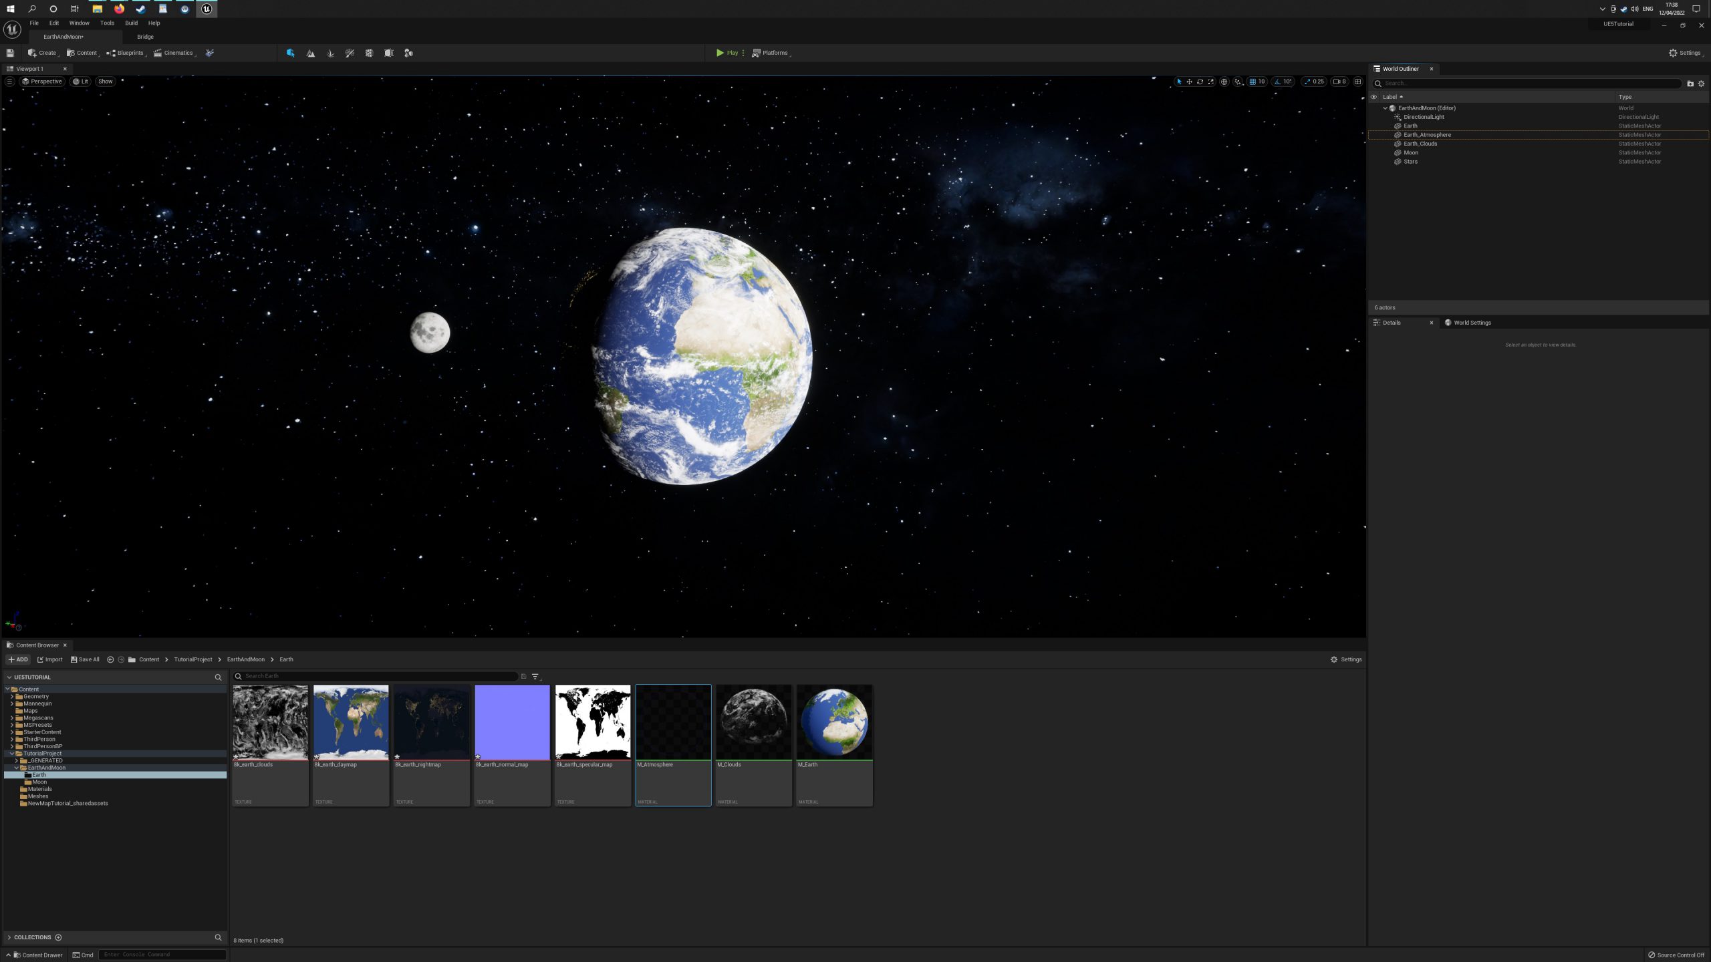Open the grid snap value 10 dropdown
The image size is (1711, 962).
click(1262, 82)
